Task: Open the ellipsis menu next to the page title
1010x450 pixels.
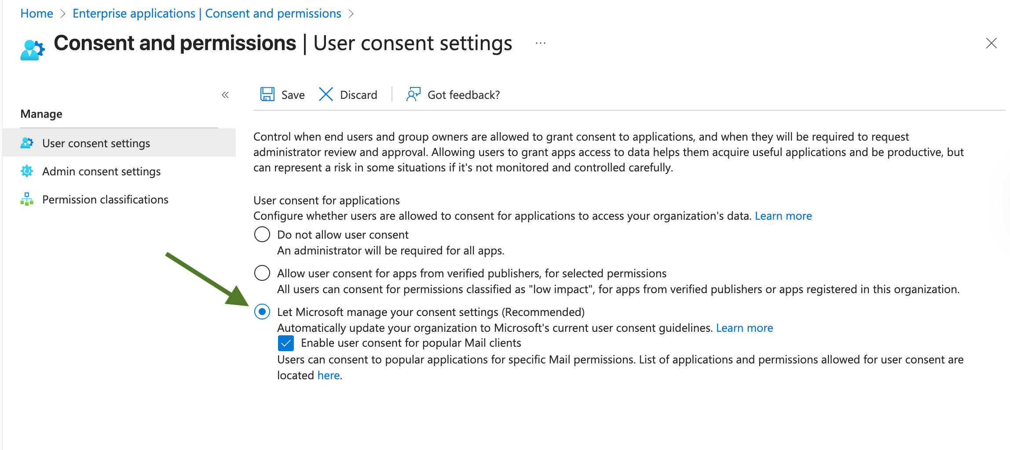Action: 540,43
